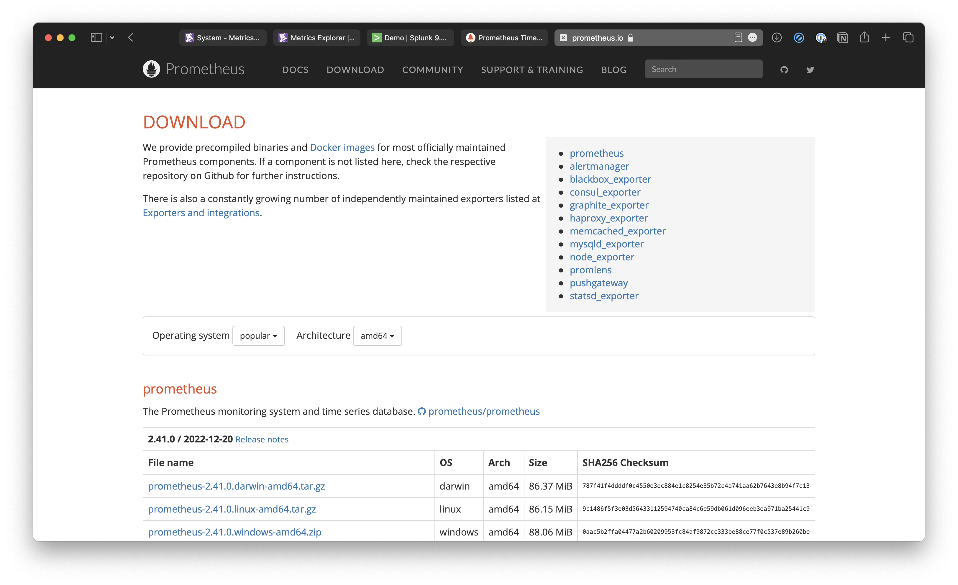
Task: Click the yellow minimize window button
Action: (60, 38)
